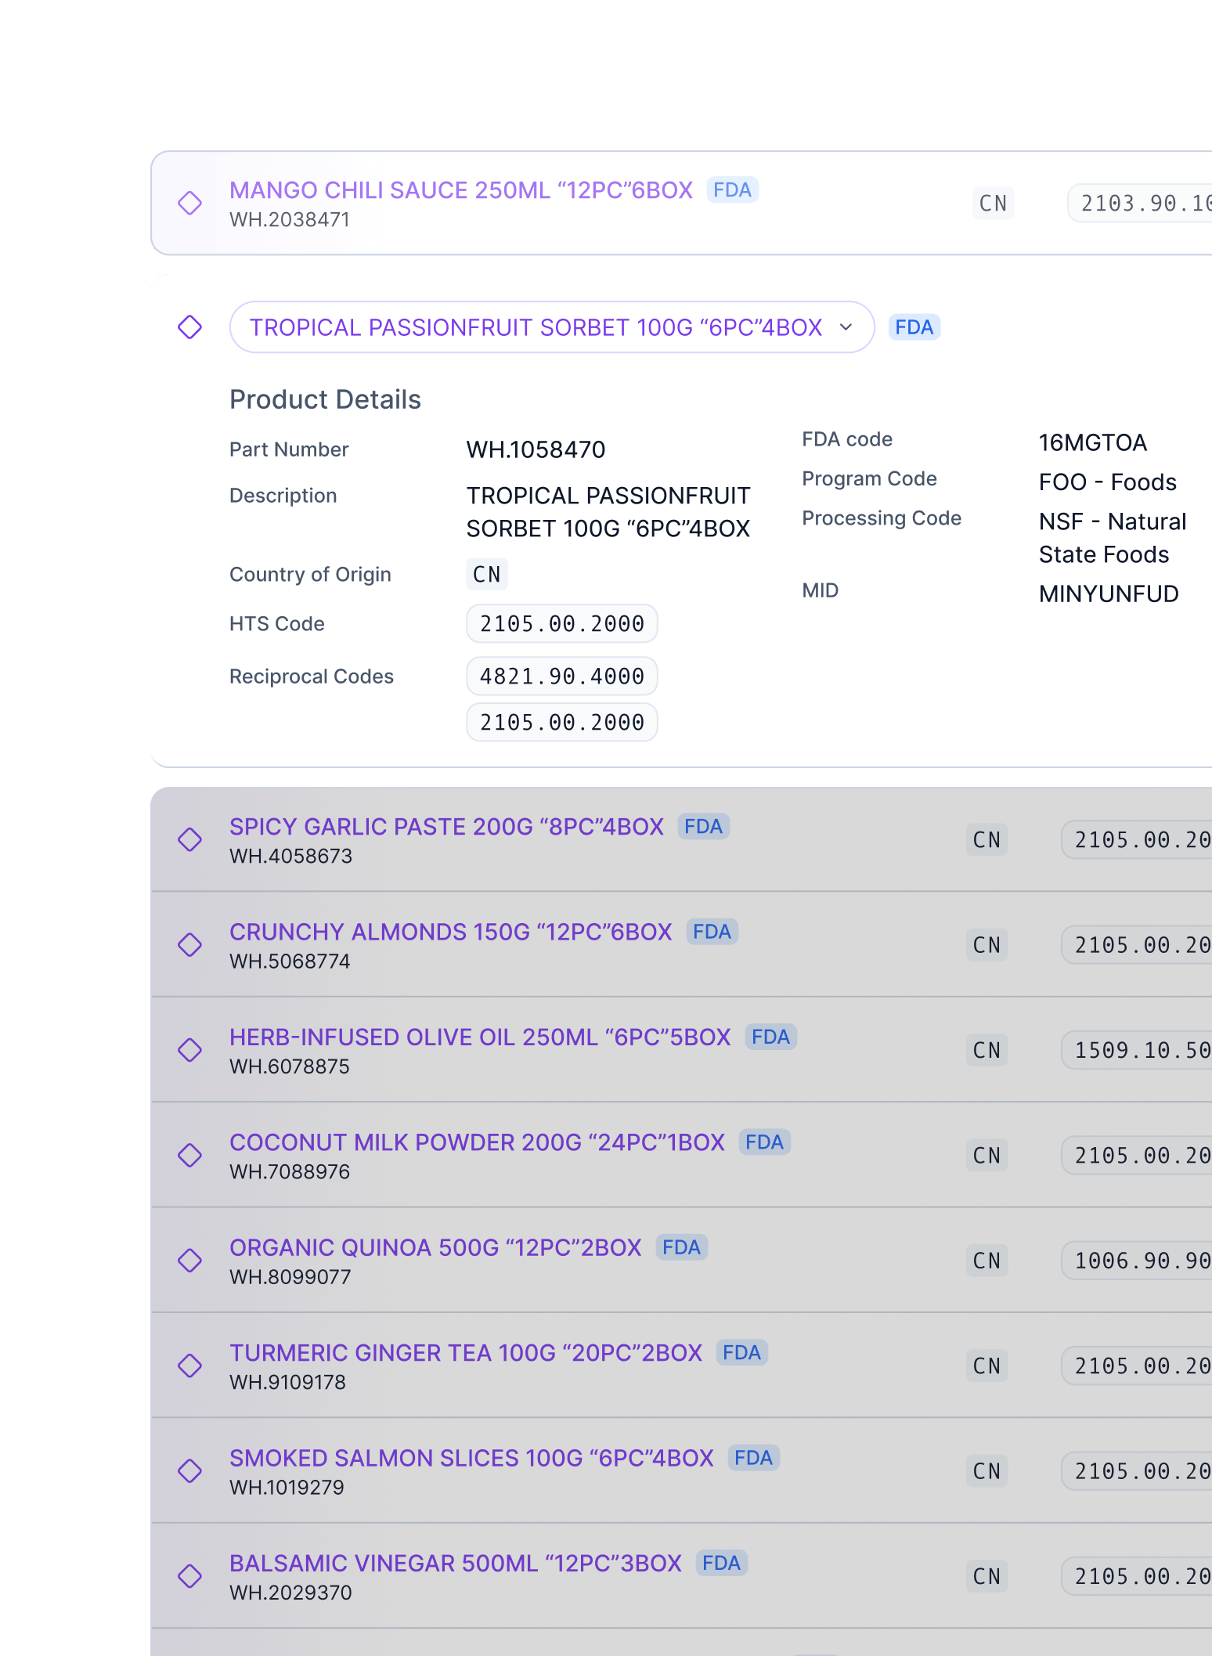Click the diamond icon beside Coconut Milk Powder

[x=189, y=1155]
